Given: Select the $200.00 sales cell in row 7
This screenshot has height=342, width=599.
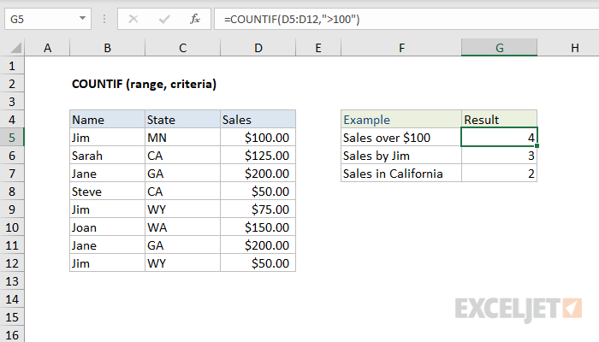Looking at the screenshot, I should tap(258, 174).
